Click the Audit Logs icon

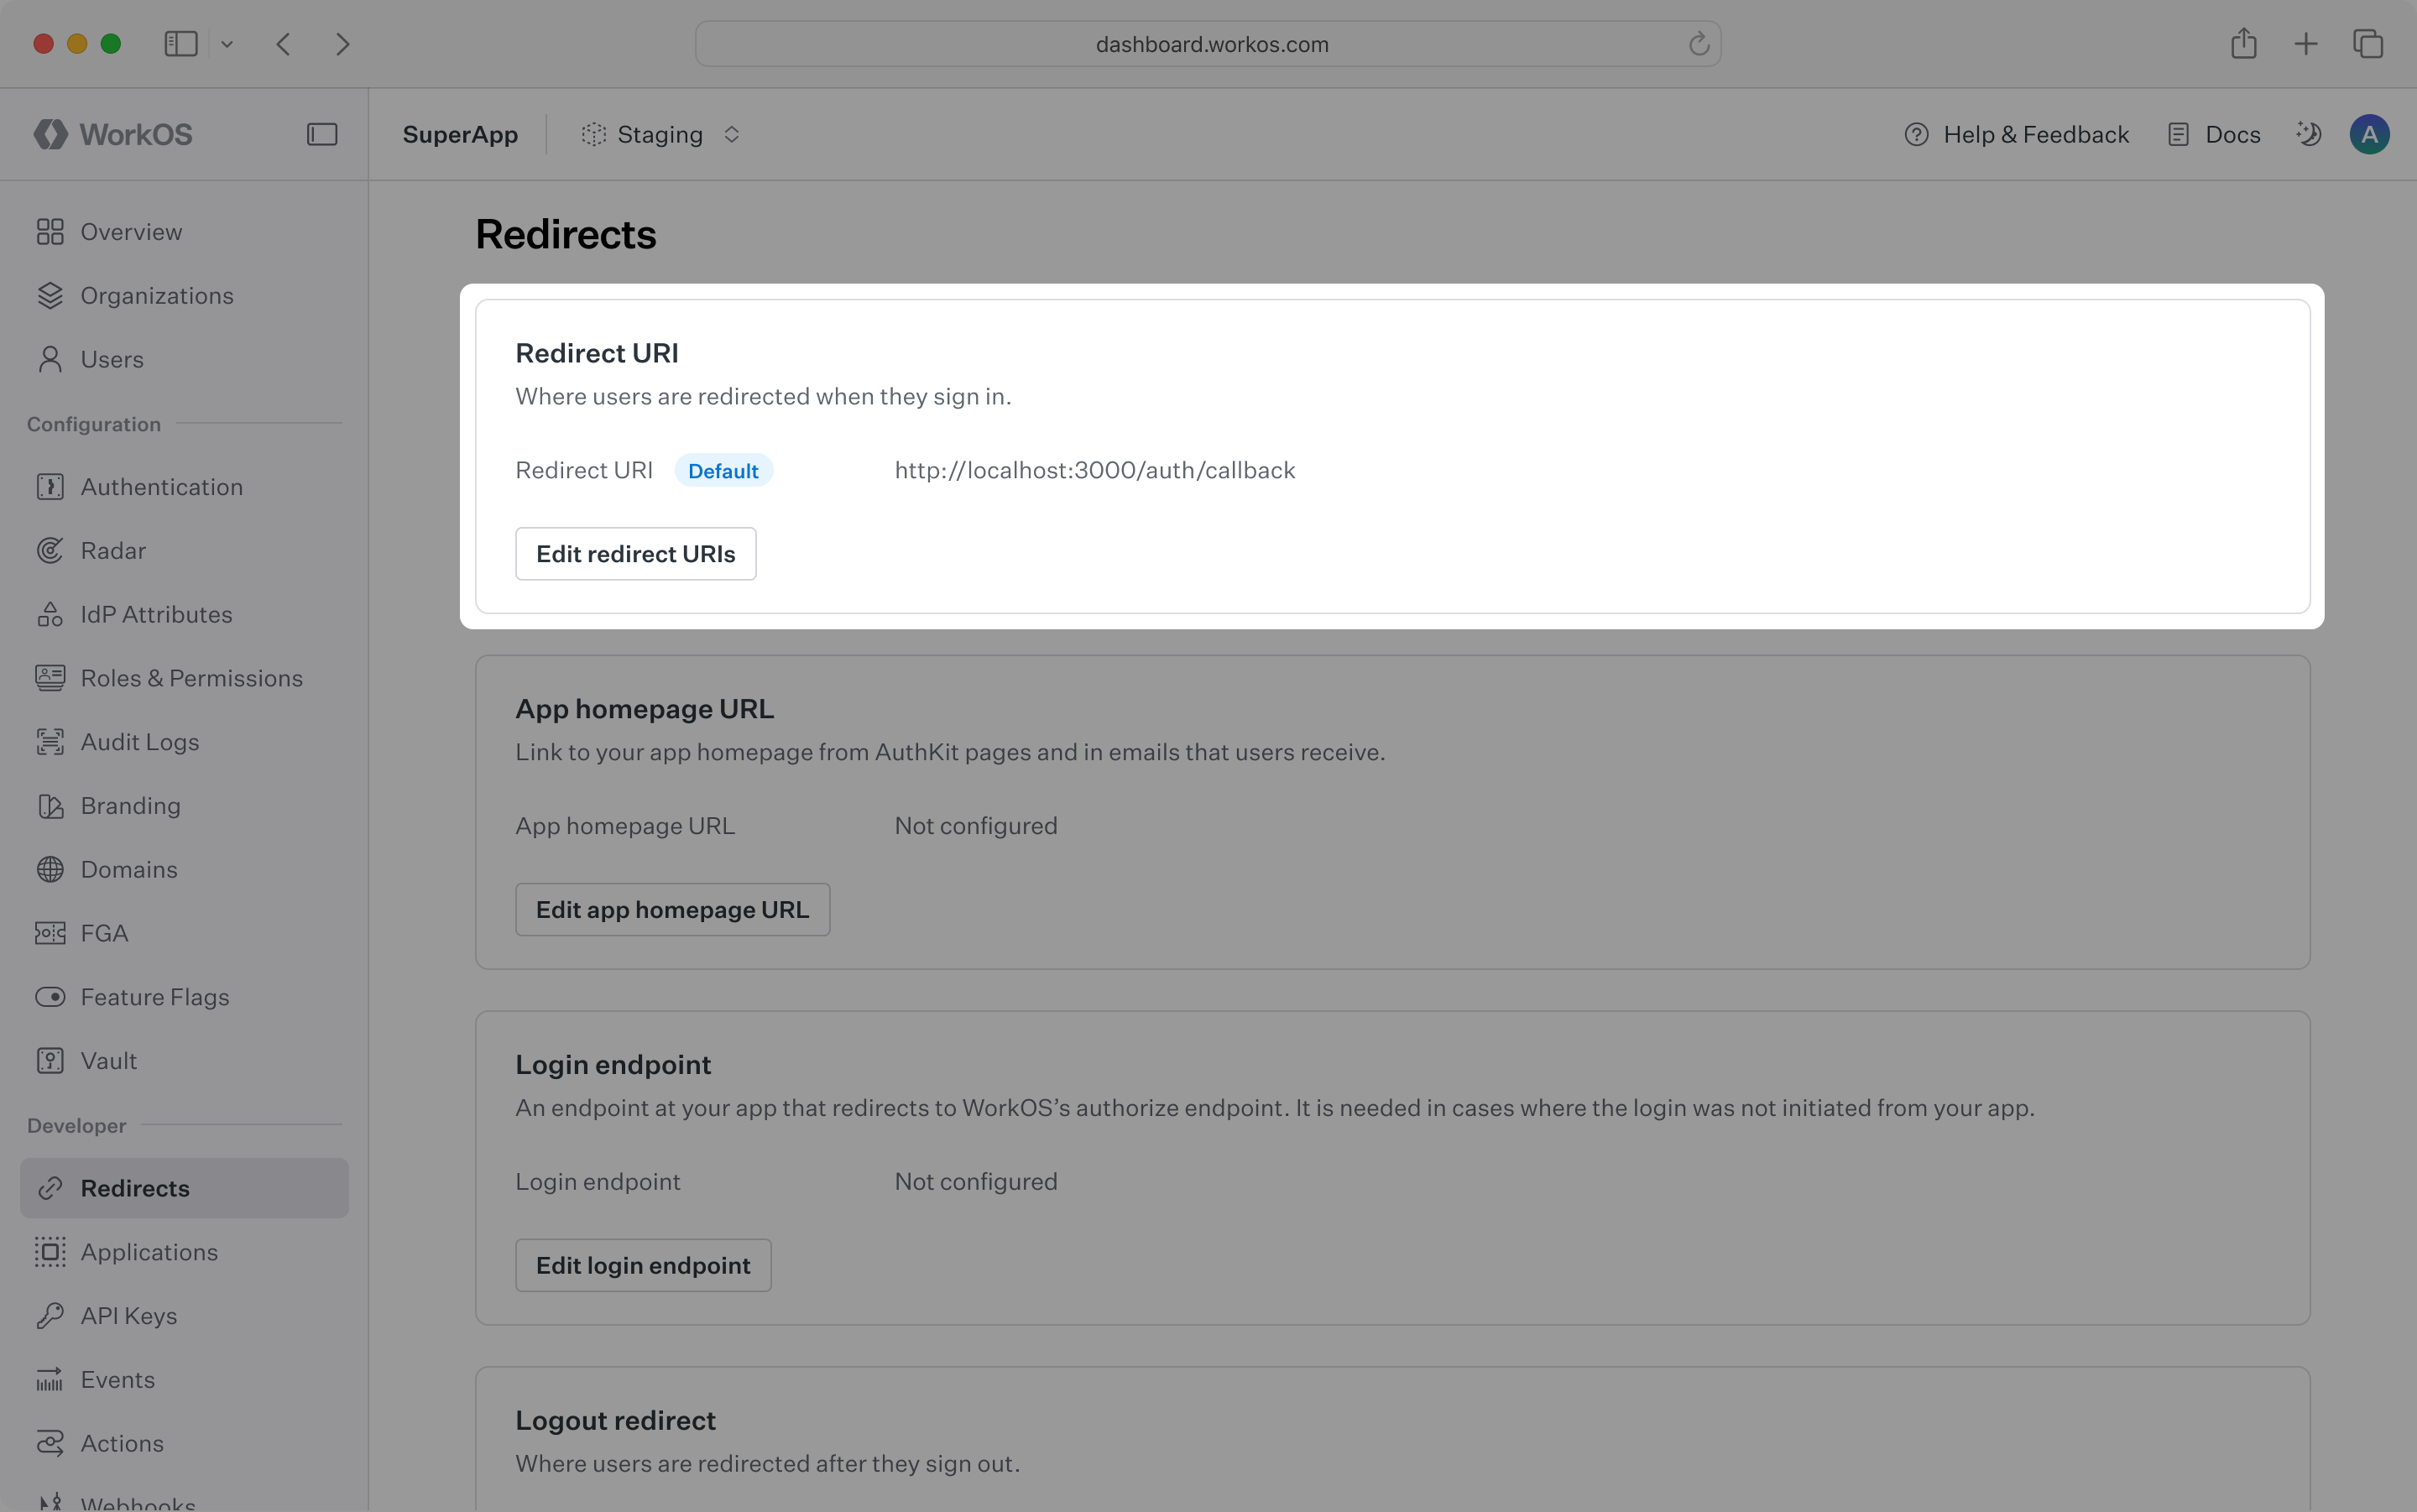point(50,742)
